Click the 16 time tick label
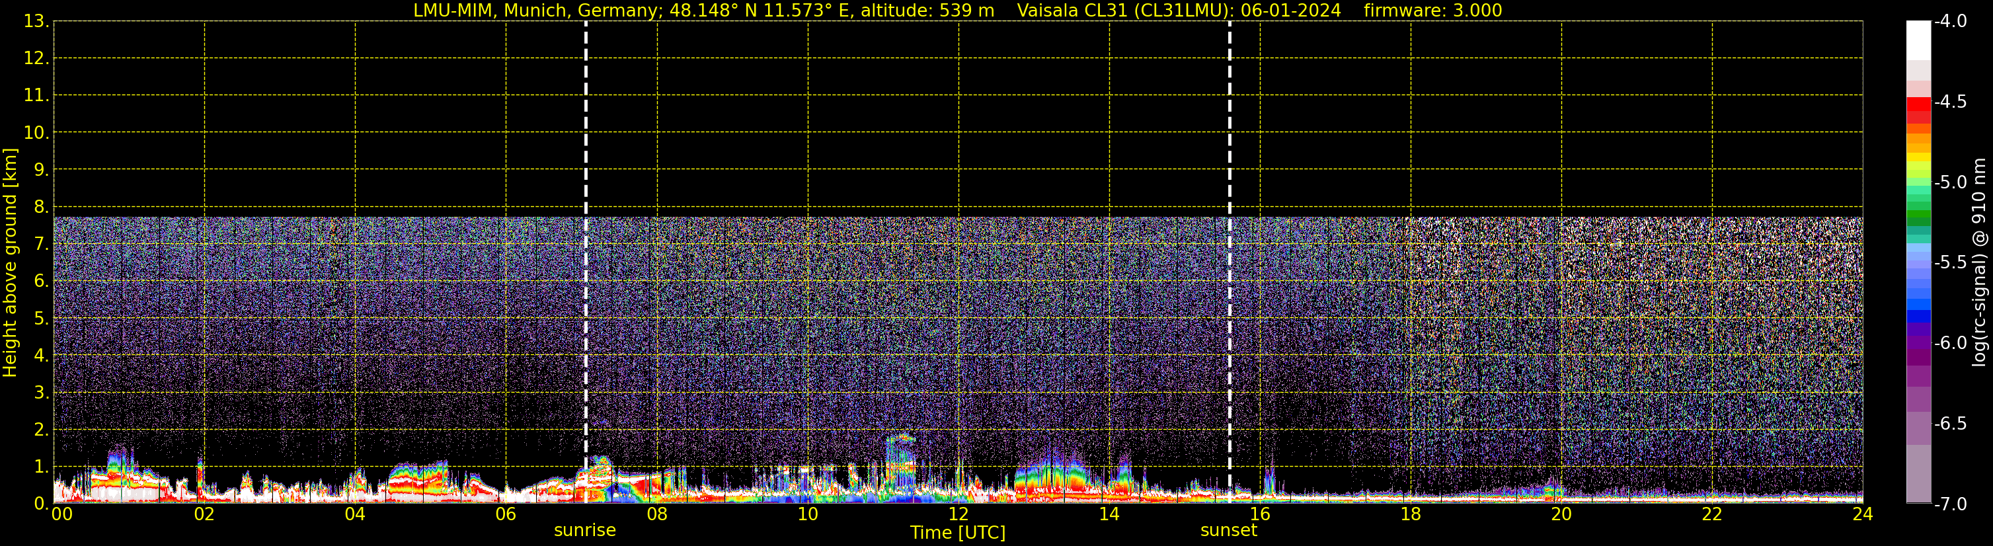Screen dimensions: 1993x546 (1259, 514)
